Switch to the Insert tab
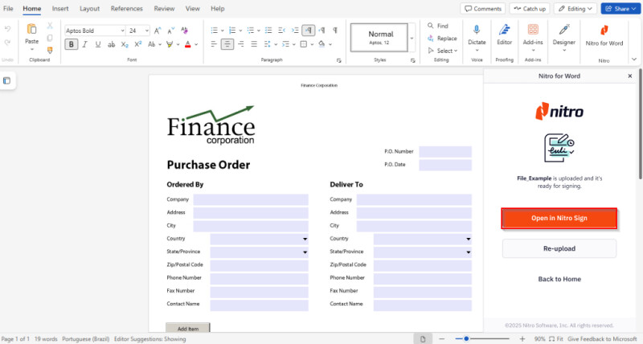This screenshot has height=344, width=643. pos(60,8)
